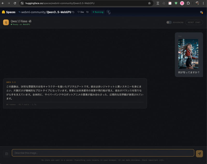
Task: Toggle the Running status badge
Action: click(98, 12)
